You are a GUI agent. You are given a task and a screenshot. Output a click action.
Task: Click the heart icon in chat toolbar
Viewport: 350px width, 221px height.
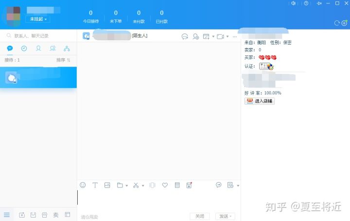[165, 185]
